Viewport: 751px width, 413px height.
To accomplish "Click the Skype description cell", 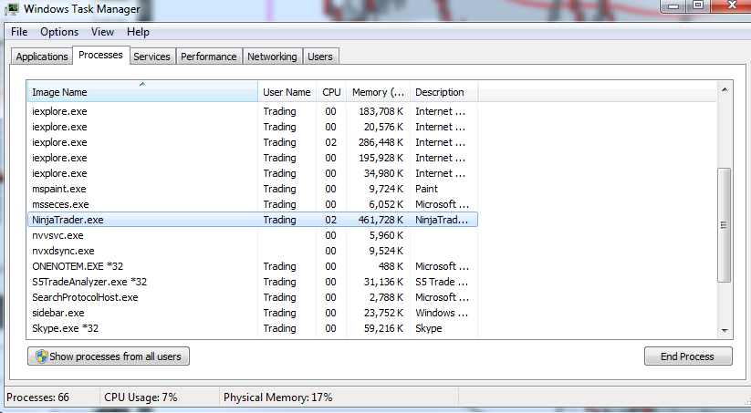I will tap(429, 328).
